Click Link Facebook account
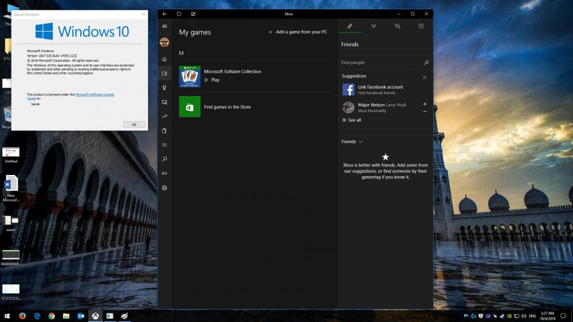Screen dimensions: 573x322 click(380, 87)
